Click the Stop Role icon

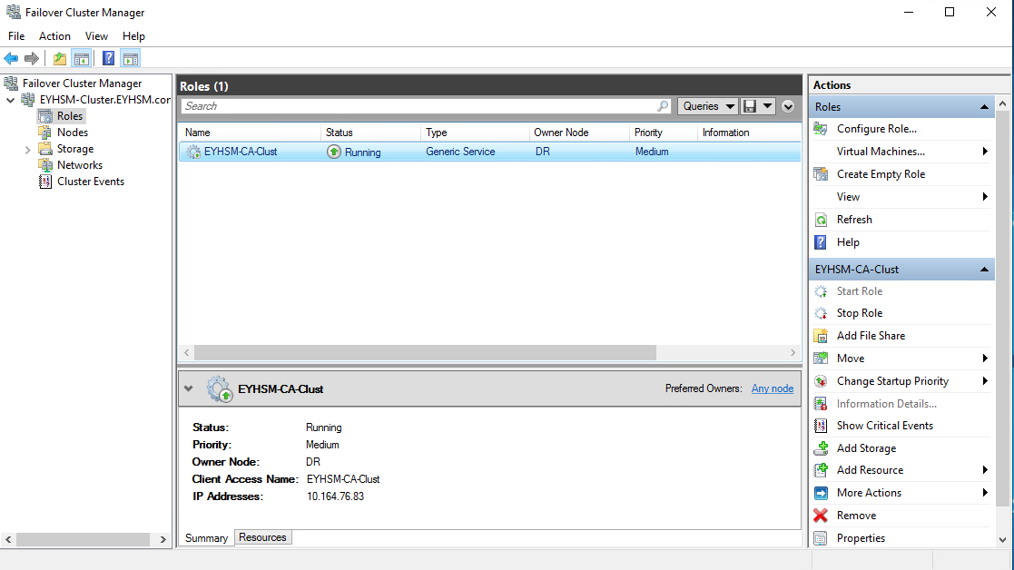tap(821, 313)
